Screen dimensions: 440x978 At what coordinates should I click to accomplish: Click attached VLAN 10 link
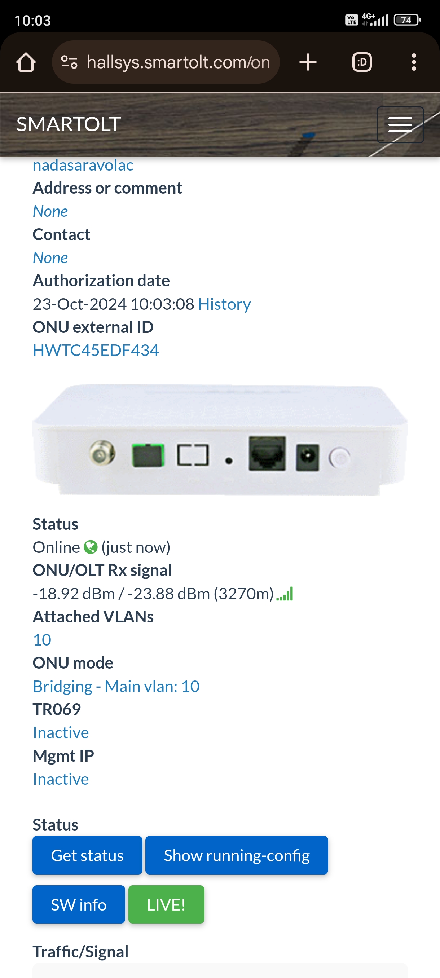42,640
